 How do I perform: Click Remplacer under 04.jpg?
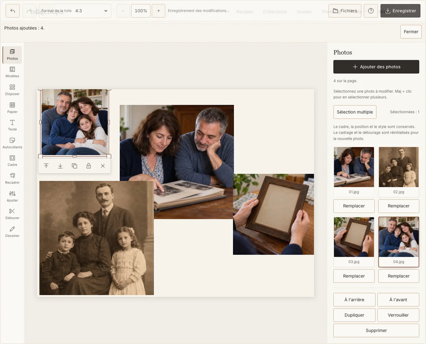pyautogui.click(x=399, y=276)
